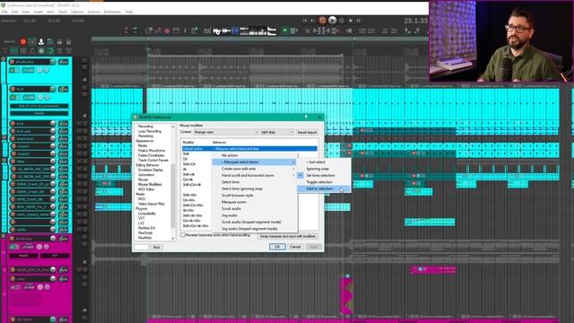Jump to project end in transport
Screen dimensions: 574x323
tap(312, 21)
